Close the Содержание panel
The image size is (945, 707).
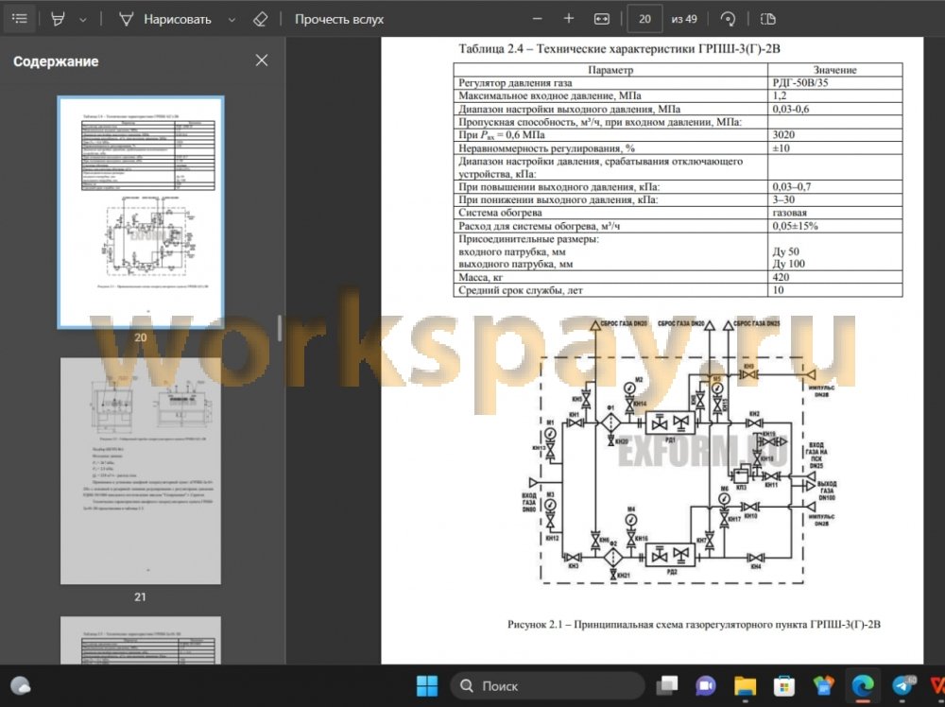pyautogui.click(x=262, y=60)
